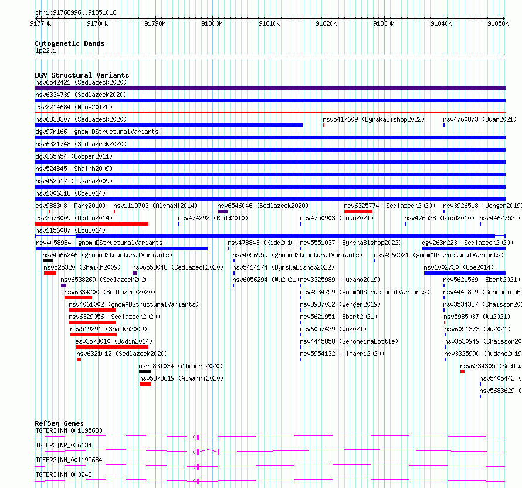Open nsv6321748 (Sedlazeck2020) label
The width and height of the screenshot is (522, 488).
point(81,144)
